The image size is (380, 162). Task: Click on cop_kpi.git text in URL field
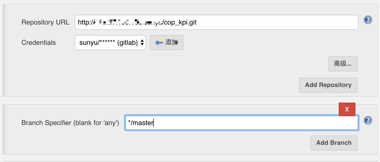[x=180, y=23]
